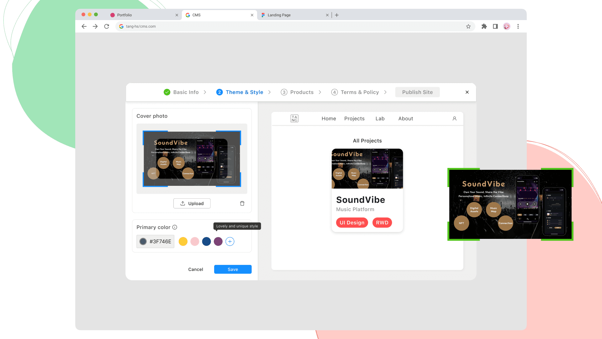Select the yellow color swatch

(183, 241)
